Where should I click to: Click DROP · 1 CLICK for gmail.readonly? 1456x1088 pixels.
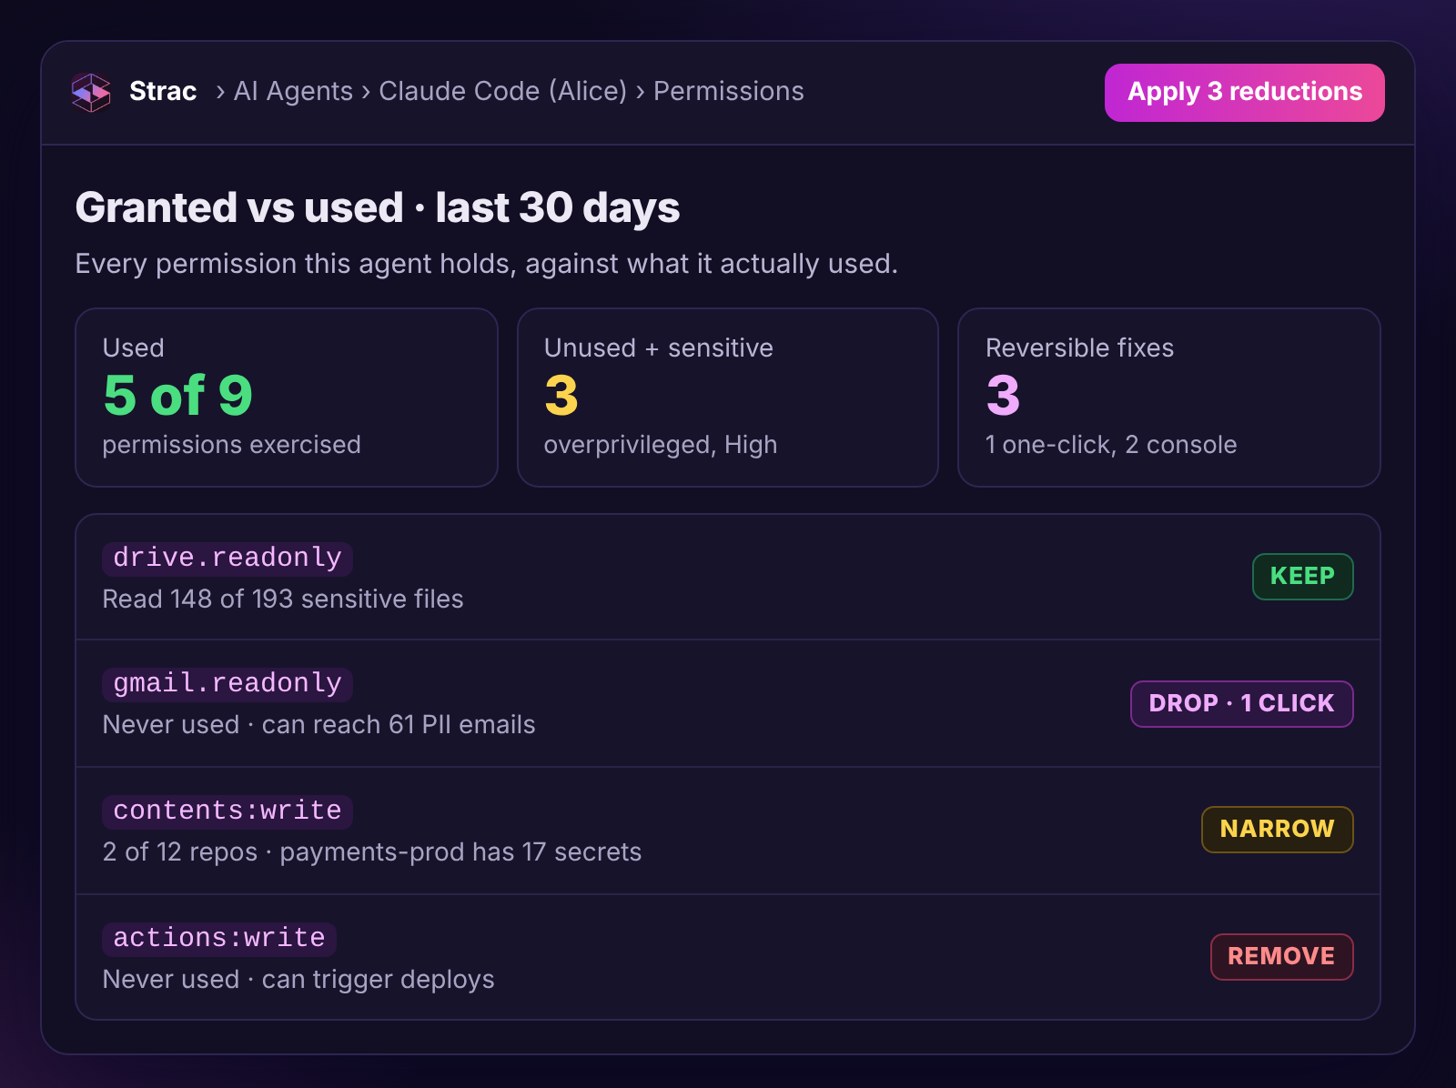[1241, 704]
